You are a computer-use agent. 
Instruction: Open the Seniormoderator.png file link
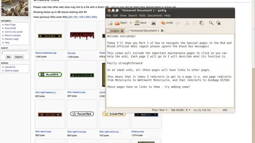tap(46, 53)
